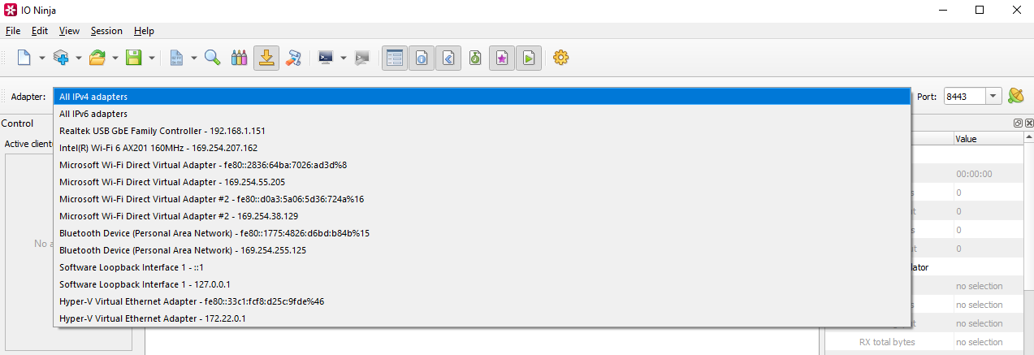The width and height of the screenshot is (1034, 355).
Task: Click the greyed-out second terminal icon
Action: tap(362, 58)
